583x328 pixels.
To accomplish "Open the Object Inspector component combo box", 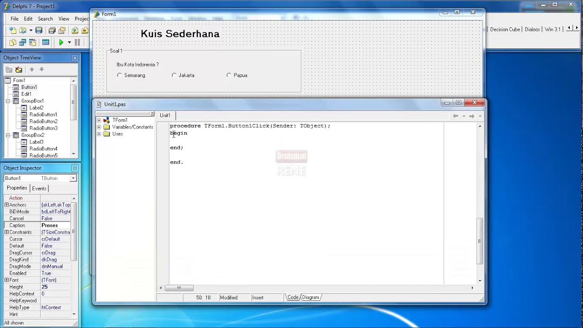I will [73, 178].
